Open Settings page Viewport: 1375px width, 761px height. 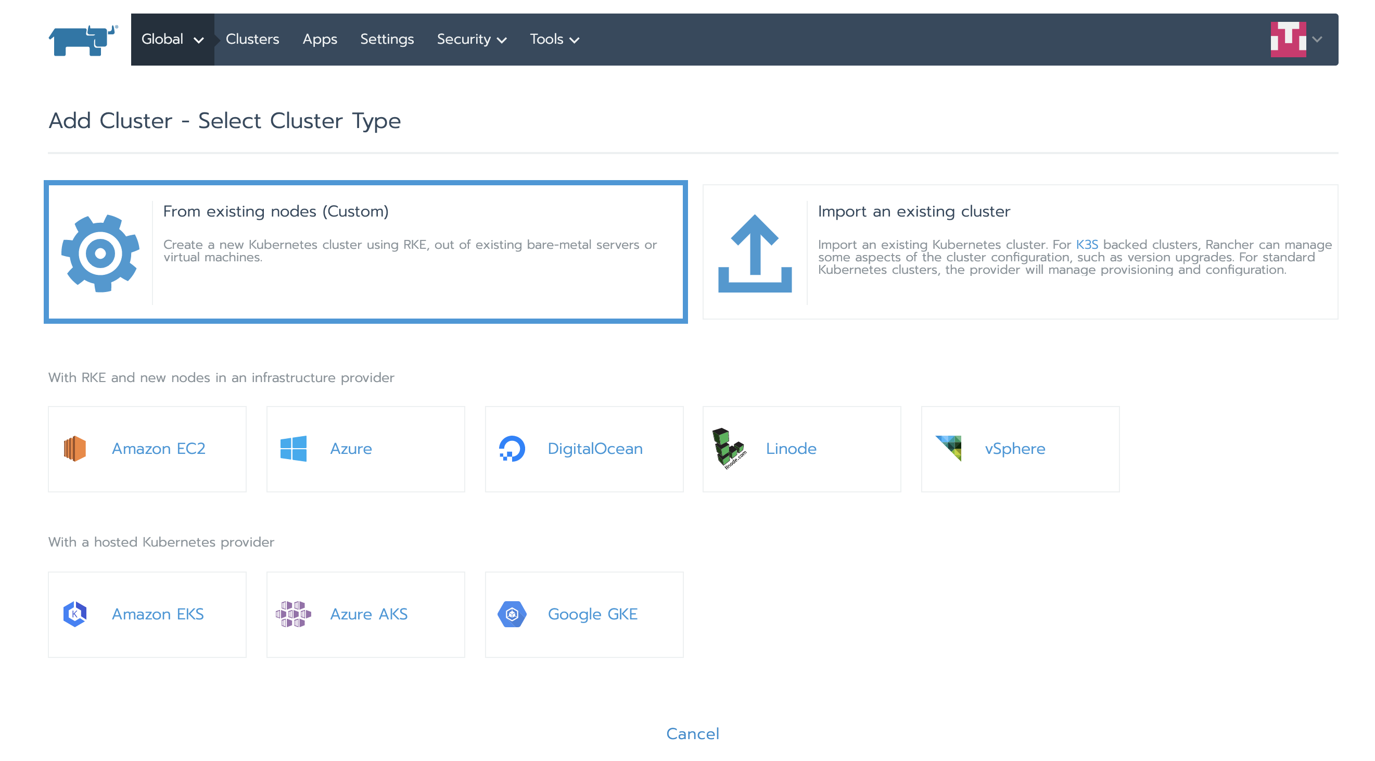pos(386,39)
